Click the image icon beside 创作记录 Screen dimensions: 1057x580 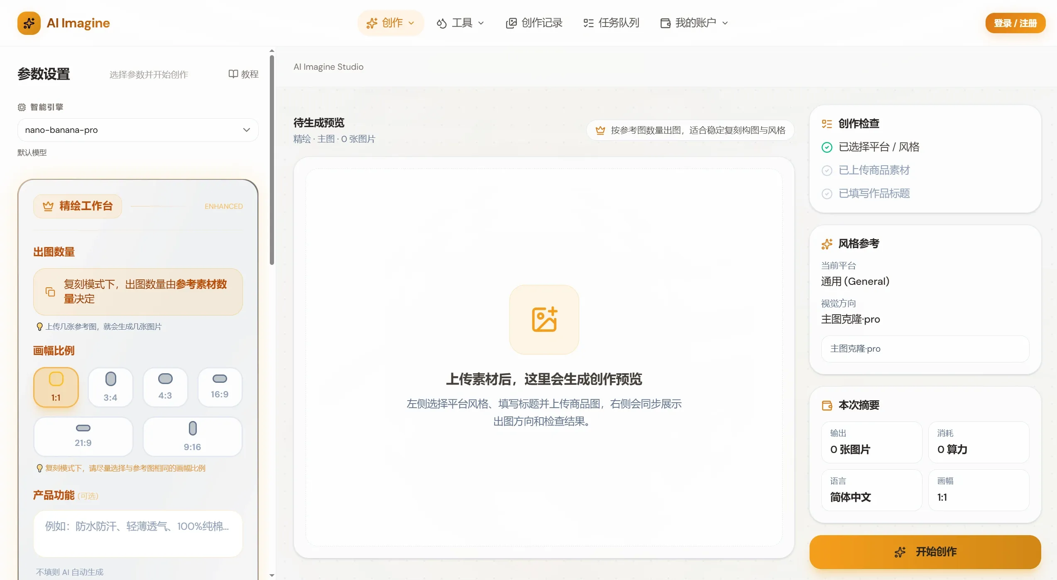tap(511, 23)
